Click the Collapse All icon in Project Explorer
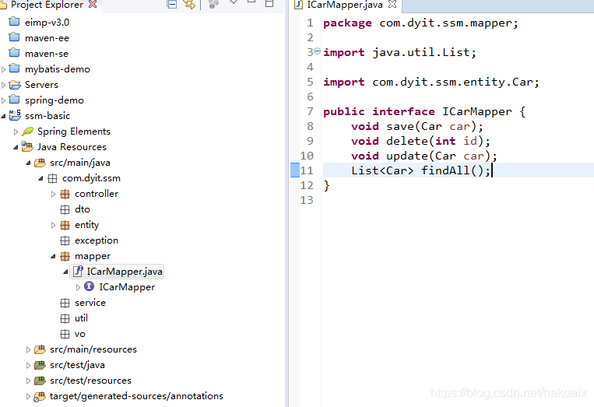This screenshot has width=594, height=407. click(x=172, y=5)
